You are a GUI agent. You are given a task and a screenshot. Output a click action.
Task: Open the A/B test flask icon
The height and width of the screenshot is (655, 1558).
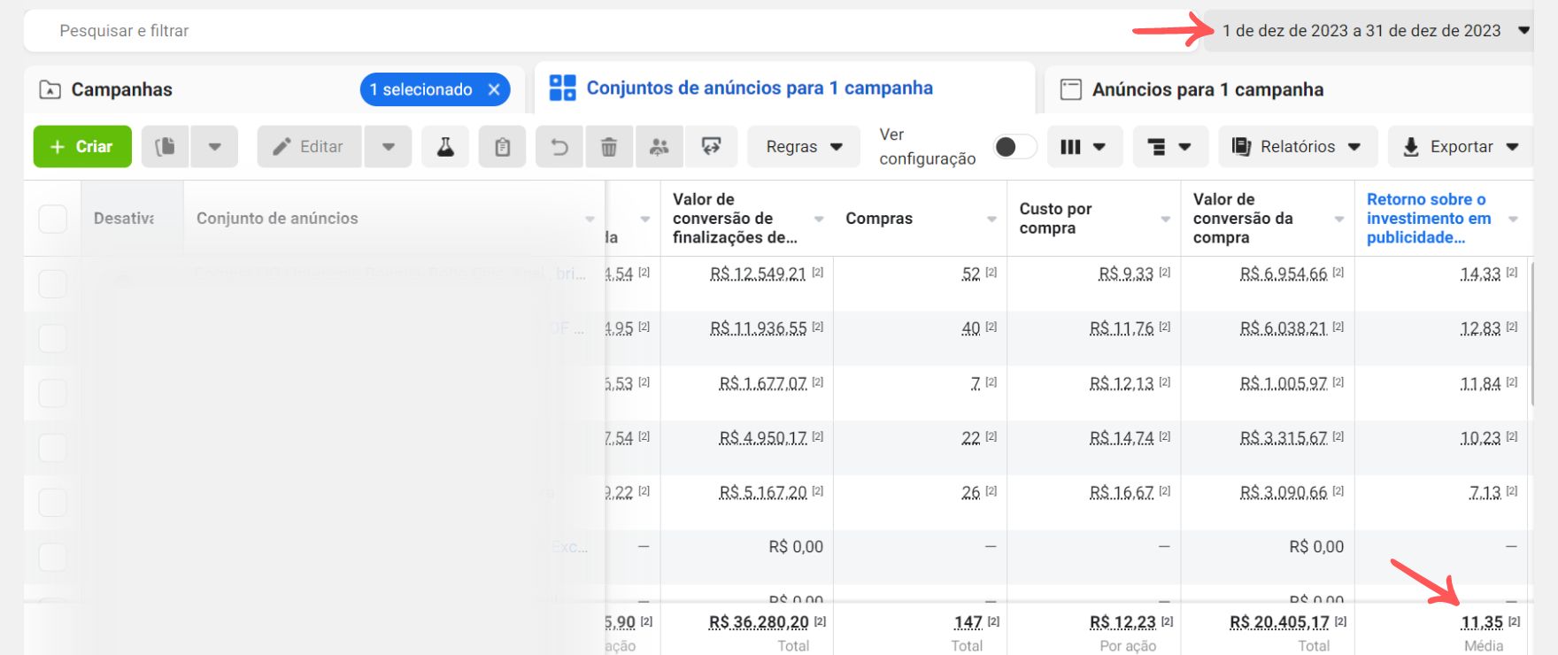pyautogui.click(x=445, y=147)
